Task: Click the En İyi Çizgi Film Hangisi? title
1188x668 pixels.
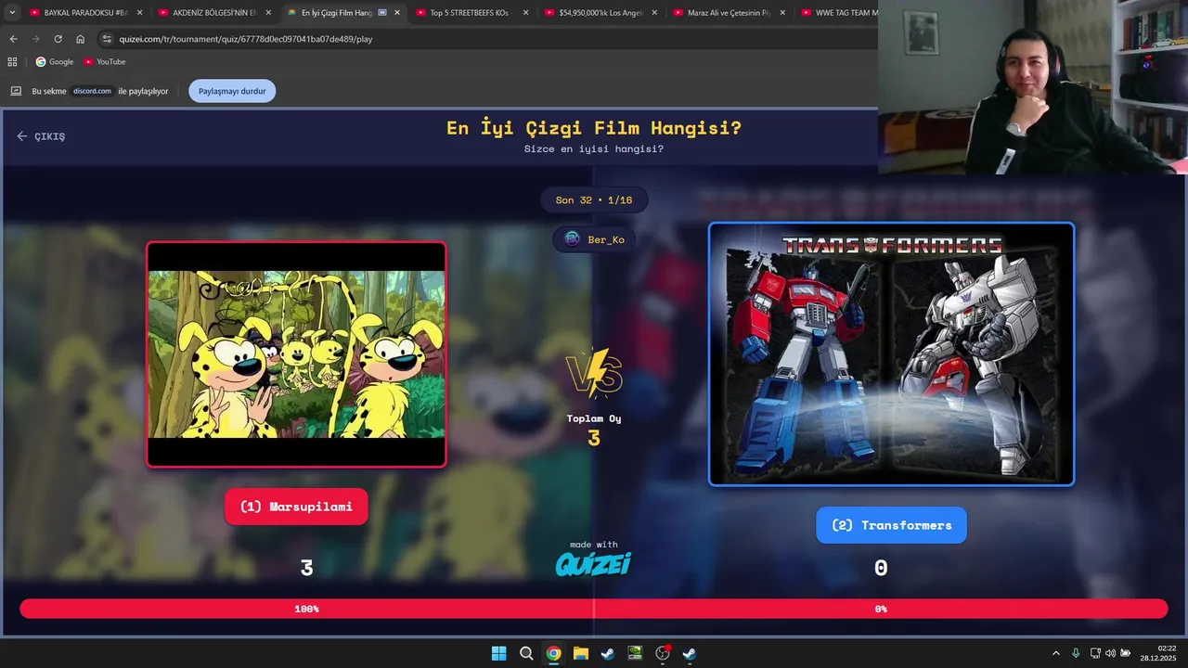Action: (x=594, y=128)
